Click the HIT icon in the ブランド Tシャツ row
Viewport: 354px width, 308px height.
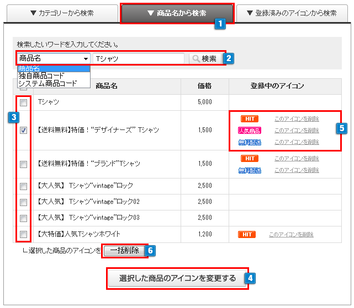pos(249,159)
